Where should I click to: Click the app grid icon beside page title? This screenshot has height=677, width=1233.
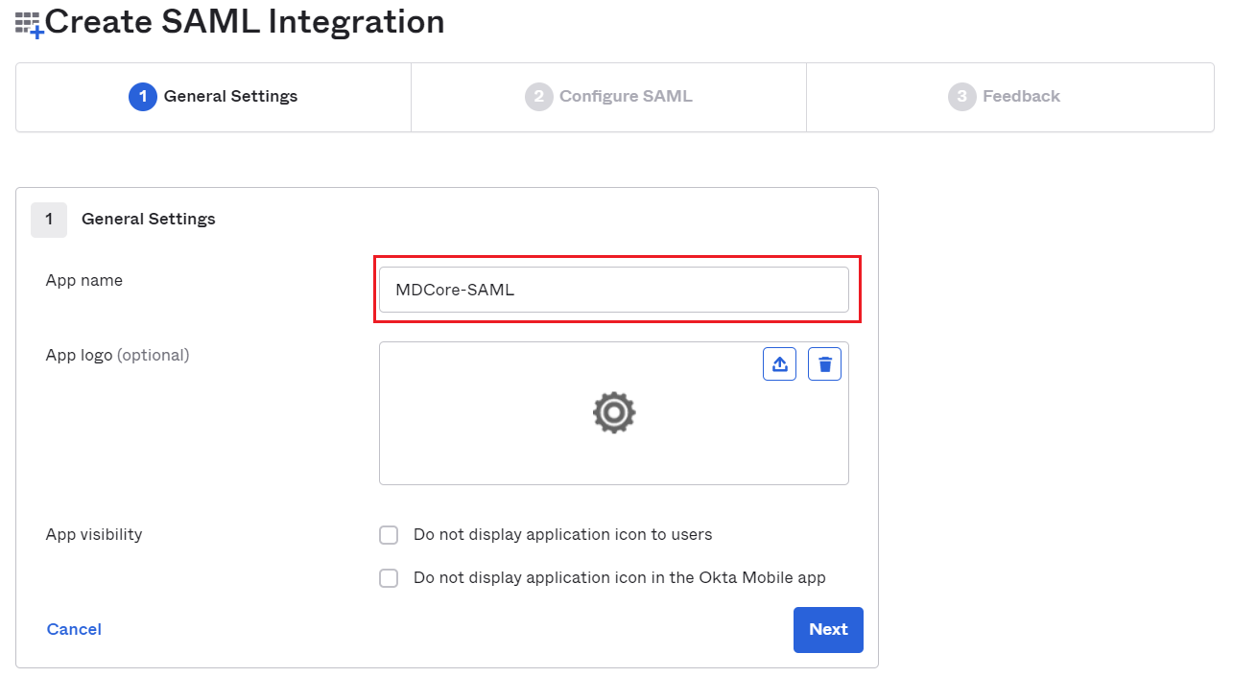[30, 25]
